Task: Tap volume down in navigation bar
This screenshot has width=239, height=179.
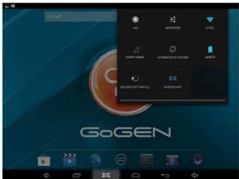Action: 46,175
